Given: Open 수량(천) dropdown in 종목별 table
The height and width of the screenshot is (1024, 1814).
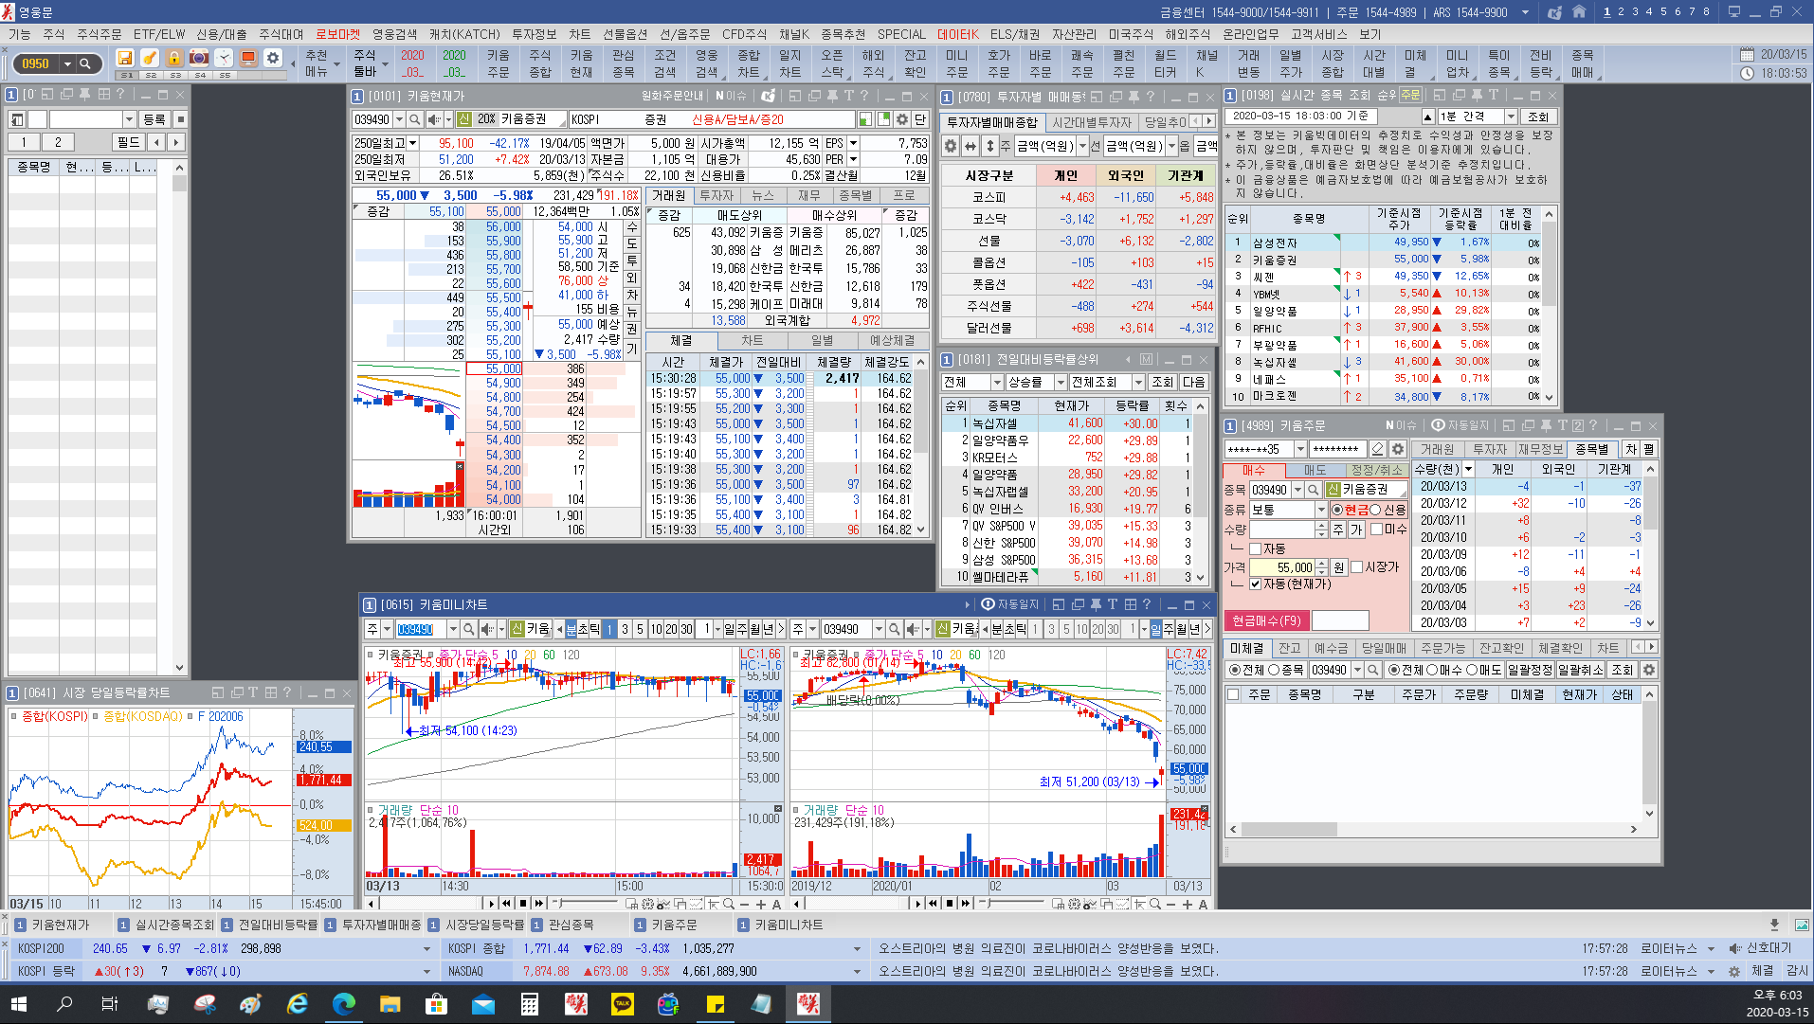Looking at the screenshot, I should coord(1468,469).
